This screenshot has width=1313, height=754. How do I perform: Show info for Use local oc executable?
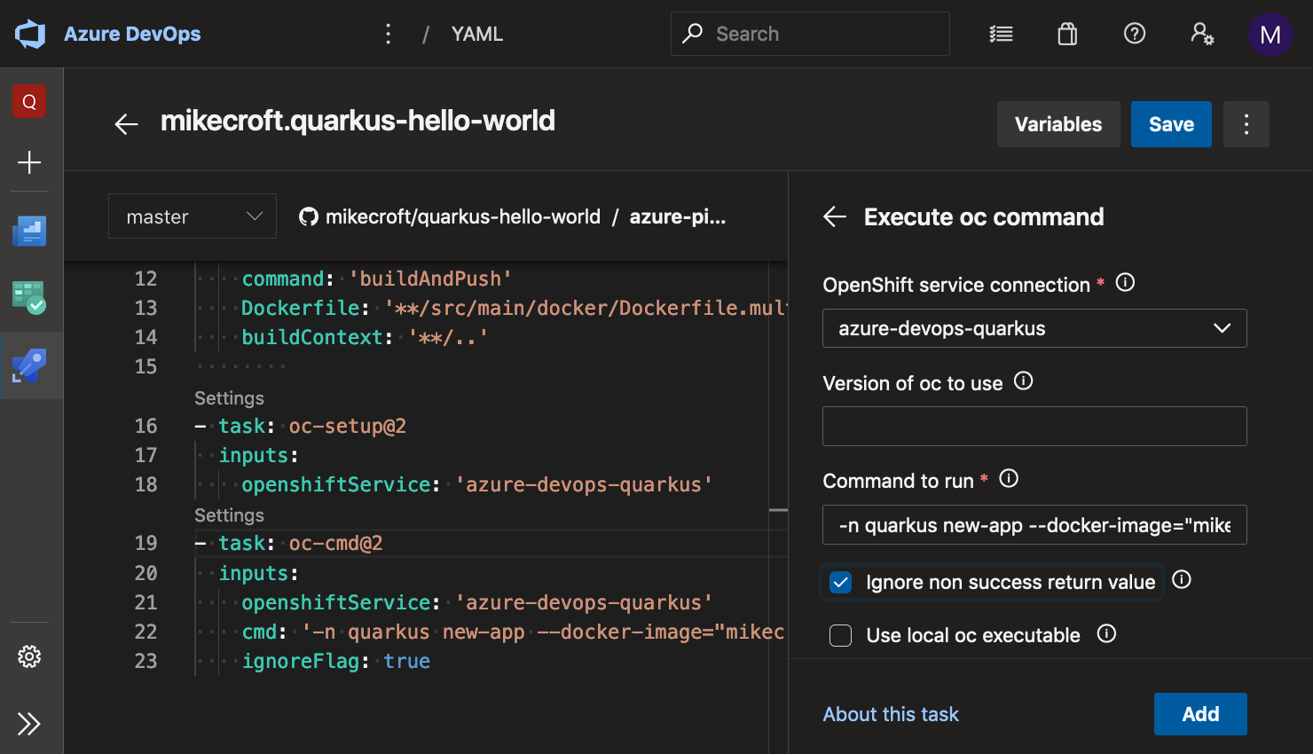click(1106, 633)
